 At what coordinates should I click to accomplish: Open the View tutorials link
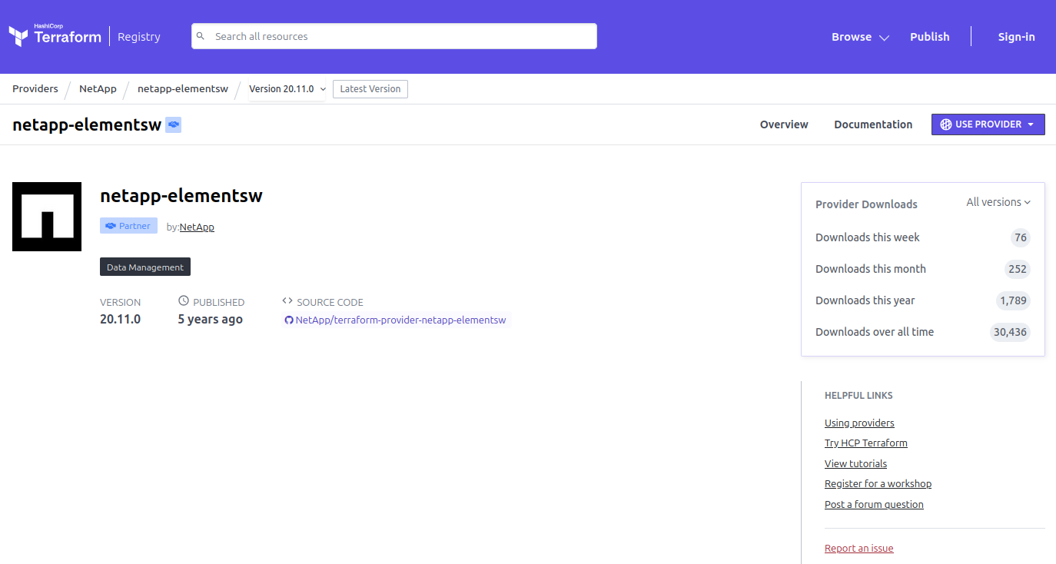click(855, 464)
